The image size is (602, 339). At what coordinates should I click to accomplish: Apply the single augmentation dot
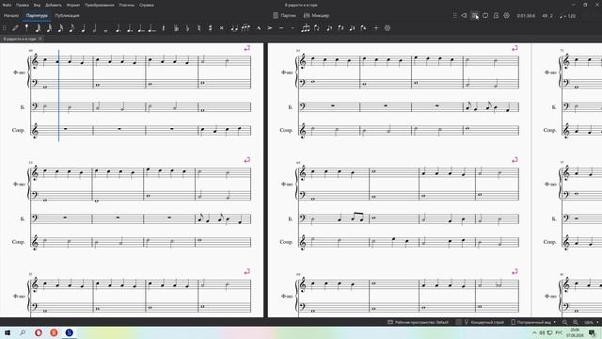119,27
